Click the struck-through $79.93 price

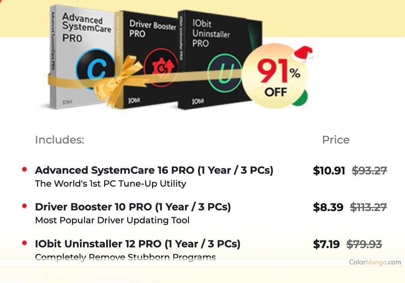point(364,244)
